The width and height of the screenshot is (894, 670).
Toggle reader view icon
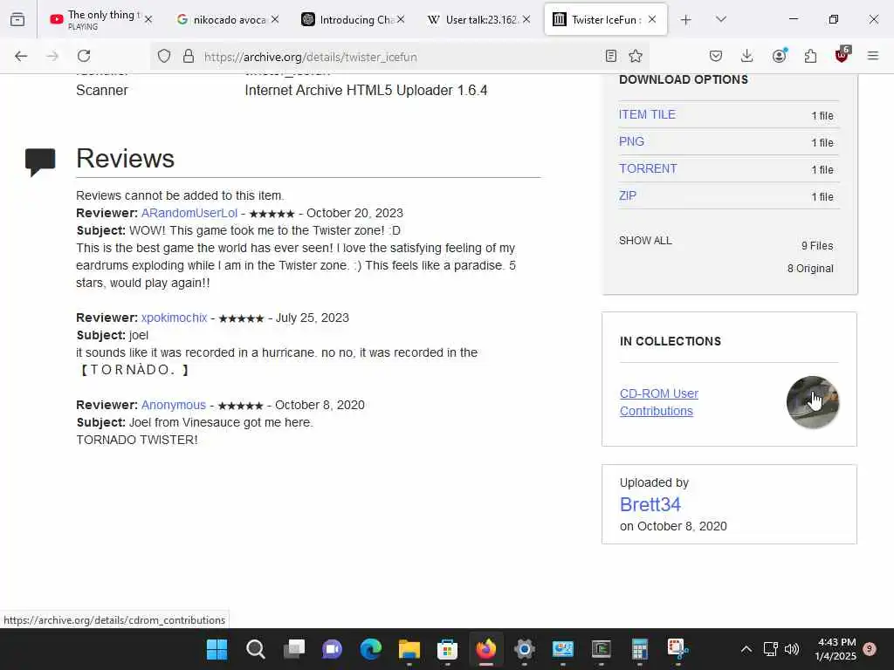610,56
